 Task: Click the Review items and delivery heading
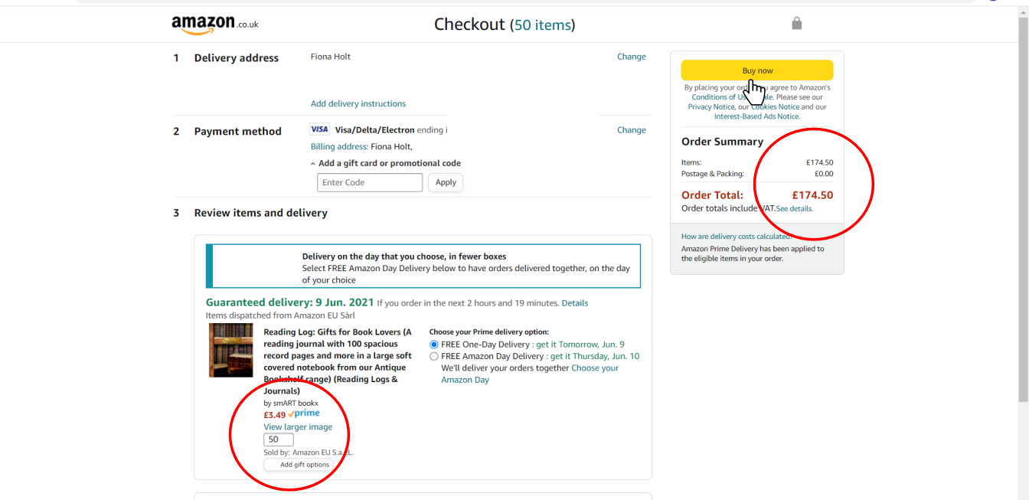[261, 213]
